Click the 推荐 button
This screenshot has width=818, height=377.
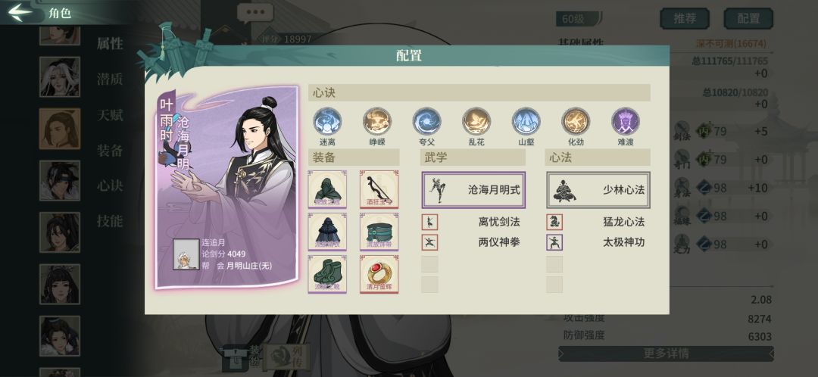pos(685,18)
